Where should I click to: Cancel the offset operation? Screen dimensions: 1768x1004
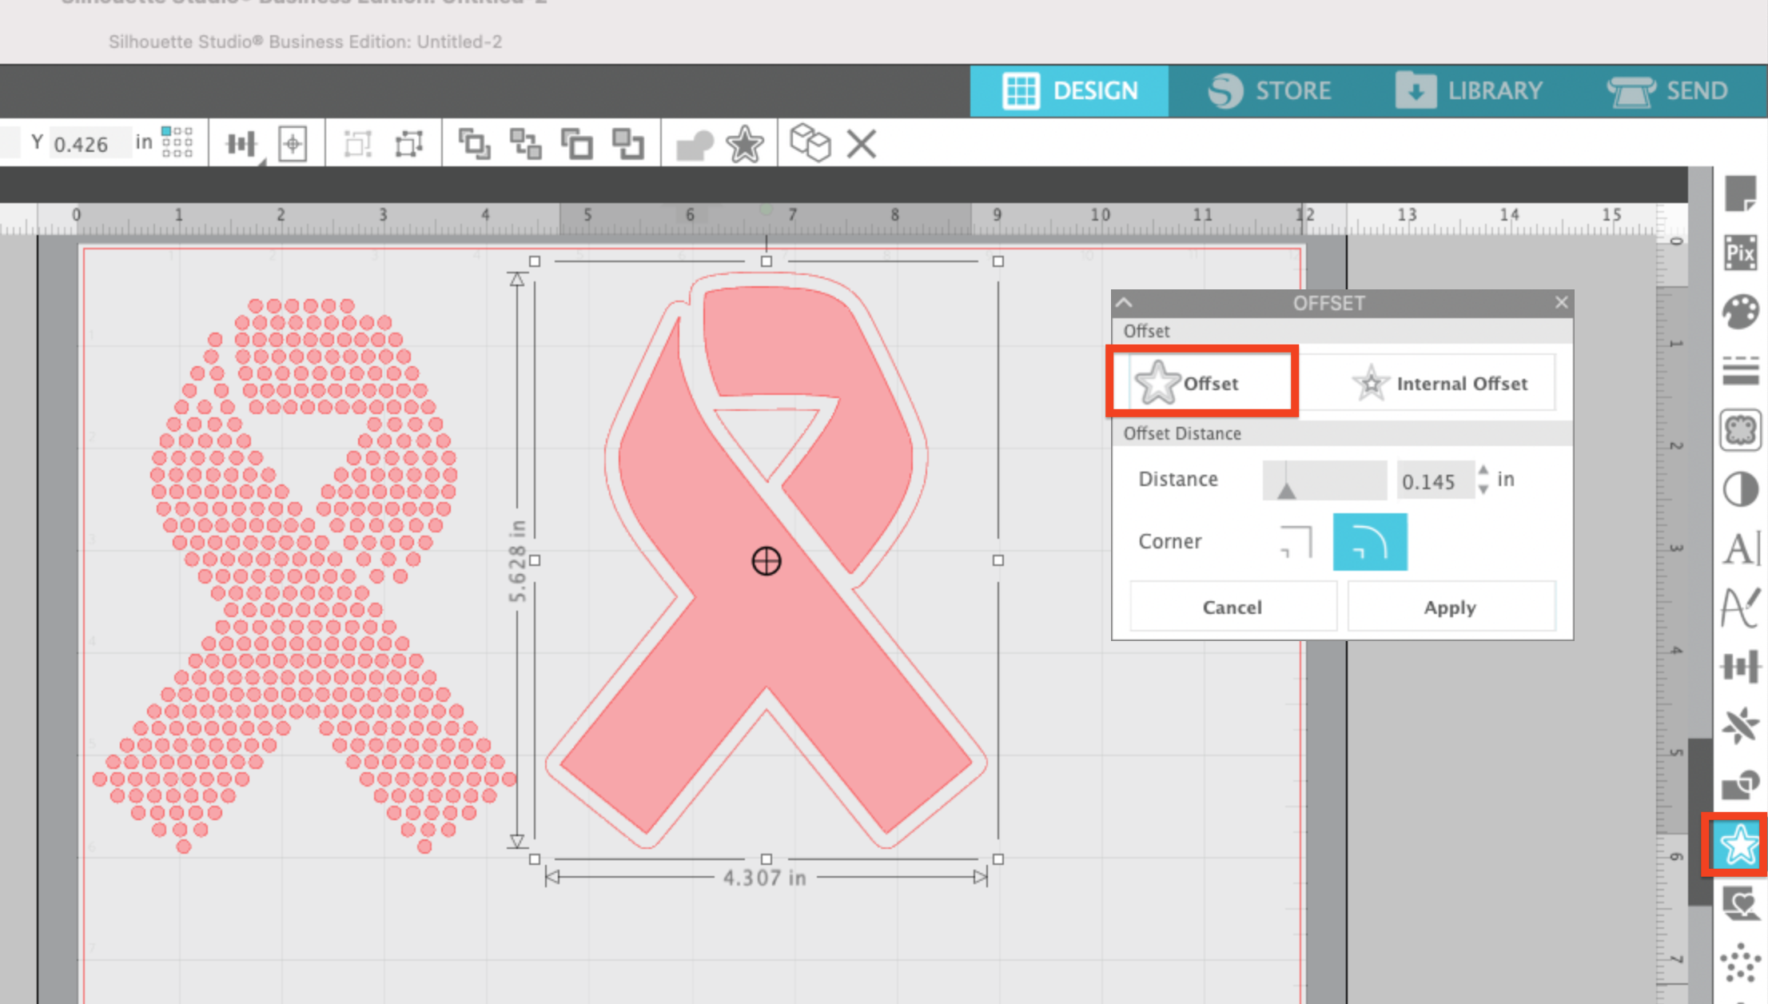coord(1232,606)
